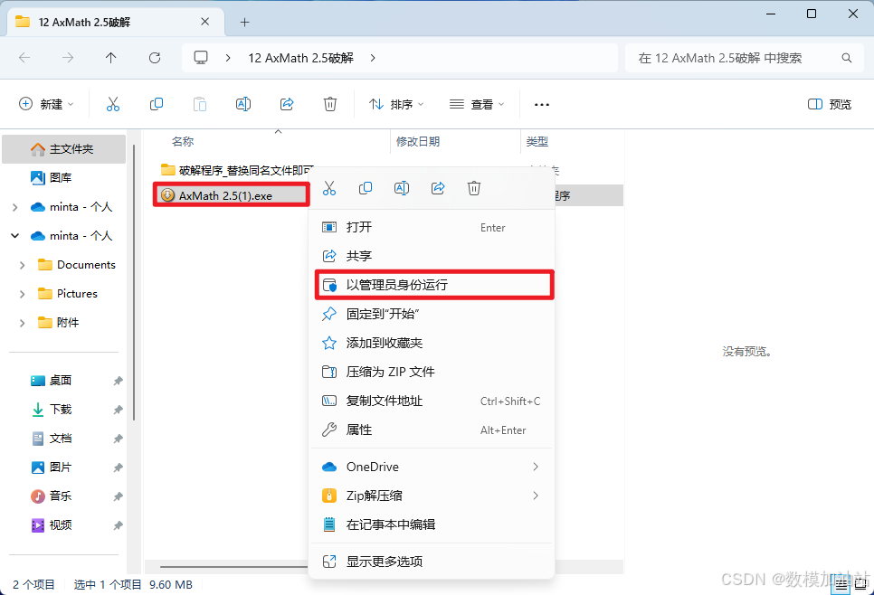This screenshot has height=595, width=874.
Task: Unpin 文档 using its pin icon
Action: 118,439
